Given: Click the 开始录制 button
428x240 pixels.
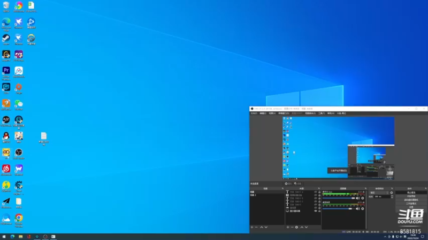Looking at the screenshot, I should pos(411,196).
